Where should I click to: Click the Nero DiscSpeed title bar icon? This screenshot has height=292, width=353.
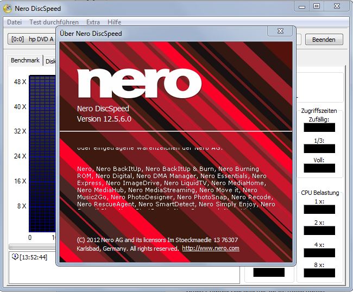point(8,8)
